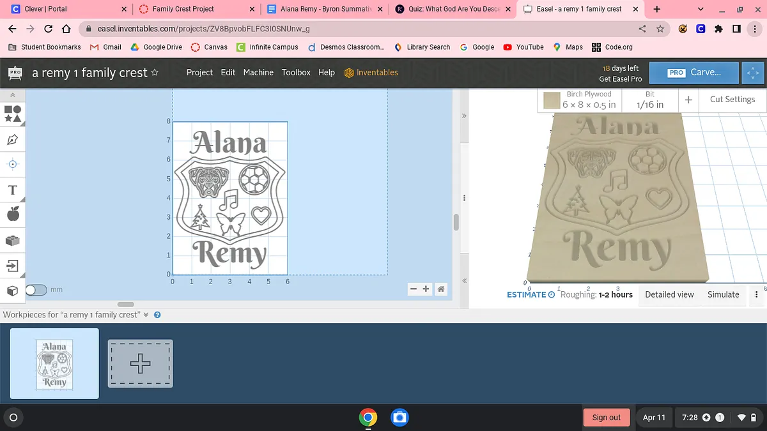This screenshot has height=431, width=767.
Task: Collapse the left tool sidebar chevron
Action: coord(13,95)
